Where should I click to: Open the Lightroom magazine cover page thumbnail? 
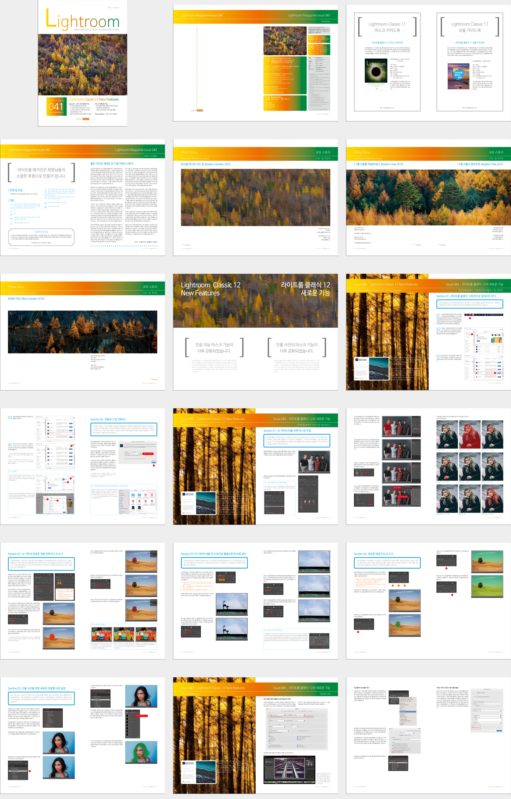point(82,63)
